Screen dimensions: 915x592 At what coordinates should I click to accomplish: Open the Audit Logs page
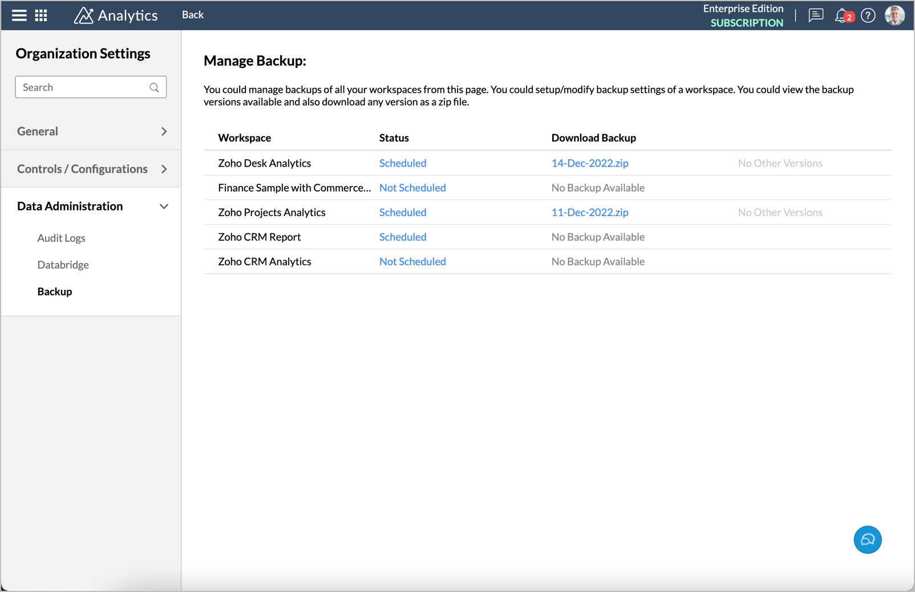pyautogui.click(x=61, y=238)
